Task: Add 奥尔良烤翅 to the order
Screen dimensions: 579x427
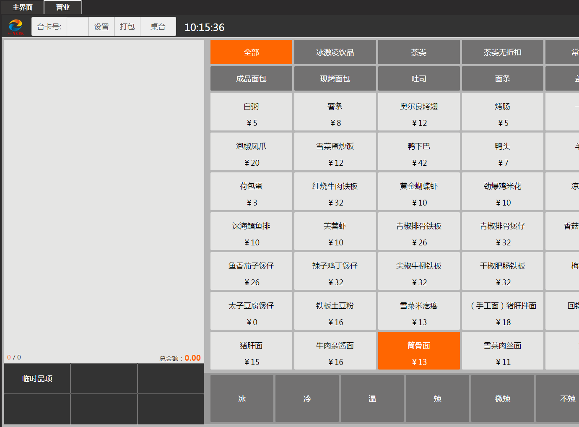Action: (x=419, y=112)
